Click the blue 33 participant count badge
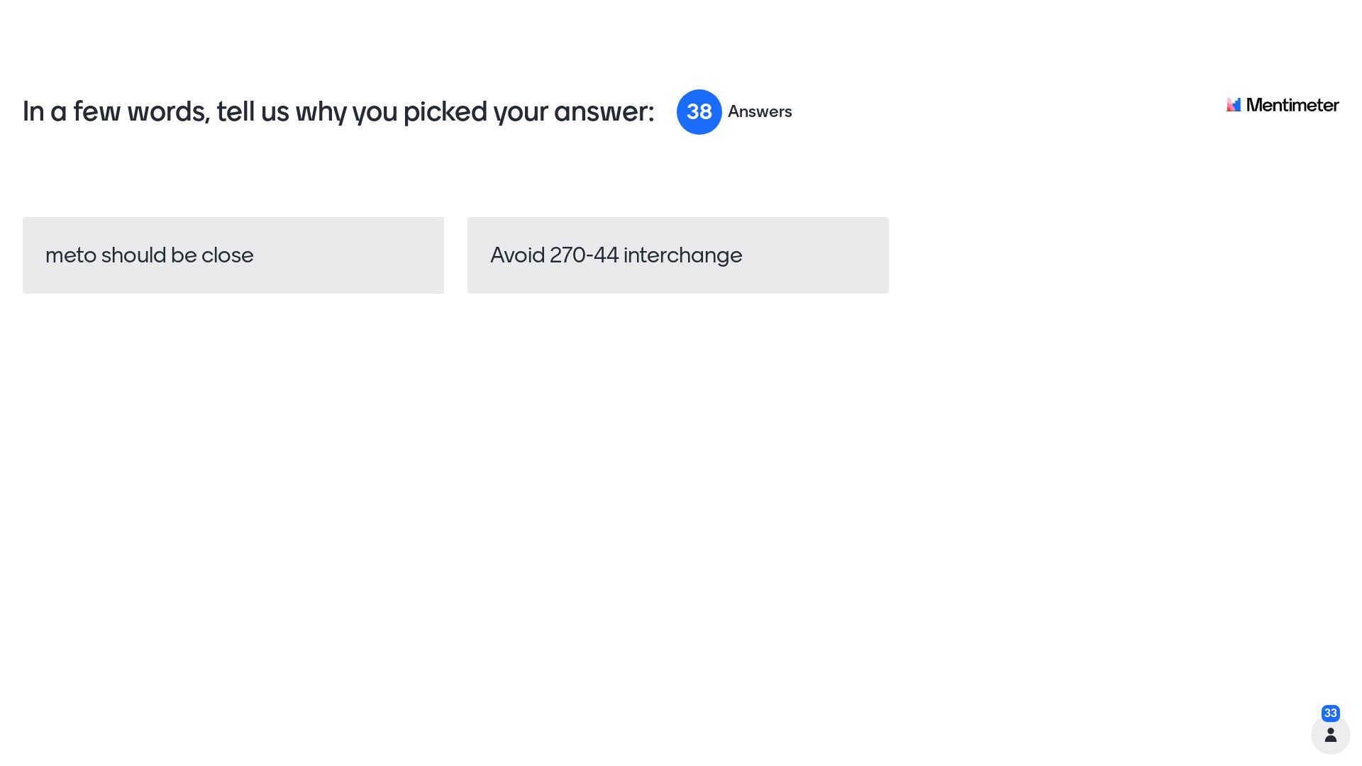1362x766 pixels. point(1331,714)
